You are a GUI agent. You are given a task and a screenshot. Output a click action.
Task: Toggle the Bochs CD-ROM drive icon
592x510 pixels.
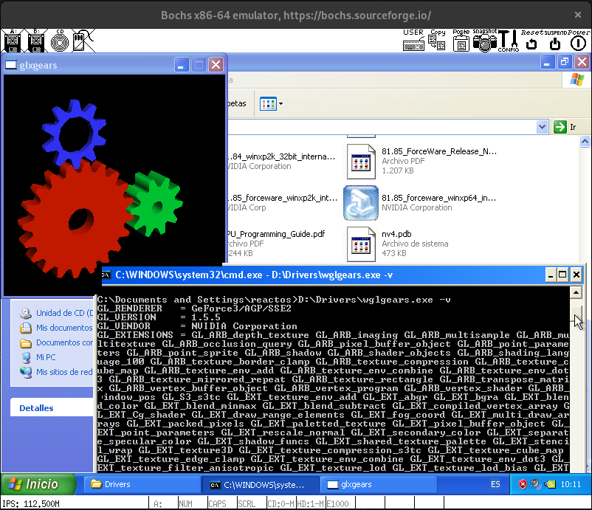coord(60,41)
